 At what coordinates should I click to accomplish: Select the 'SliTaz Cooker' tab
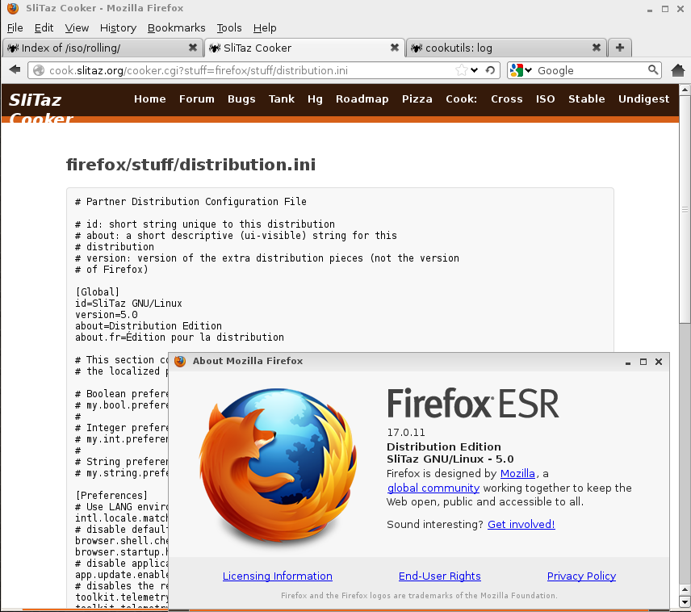tap(304, 48)
